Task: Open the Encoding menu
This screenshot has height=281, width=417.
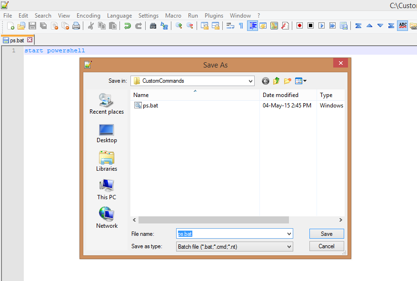Action: 88,16
